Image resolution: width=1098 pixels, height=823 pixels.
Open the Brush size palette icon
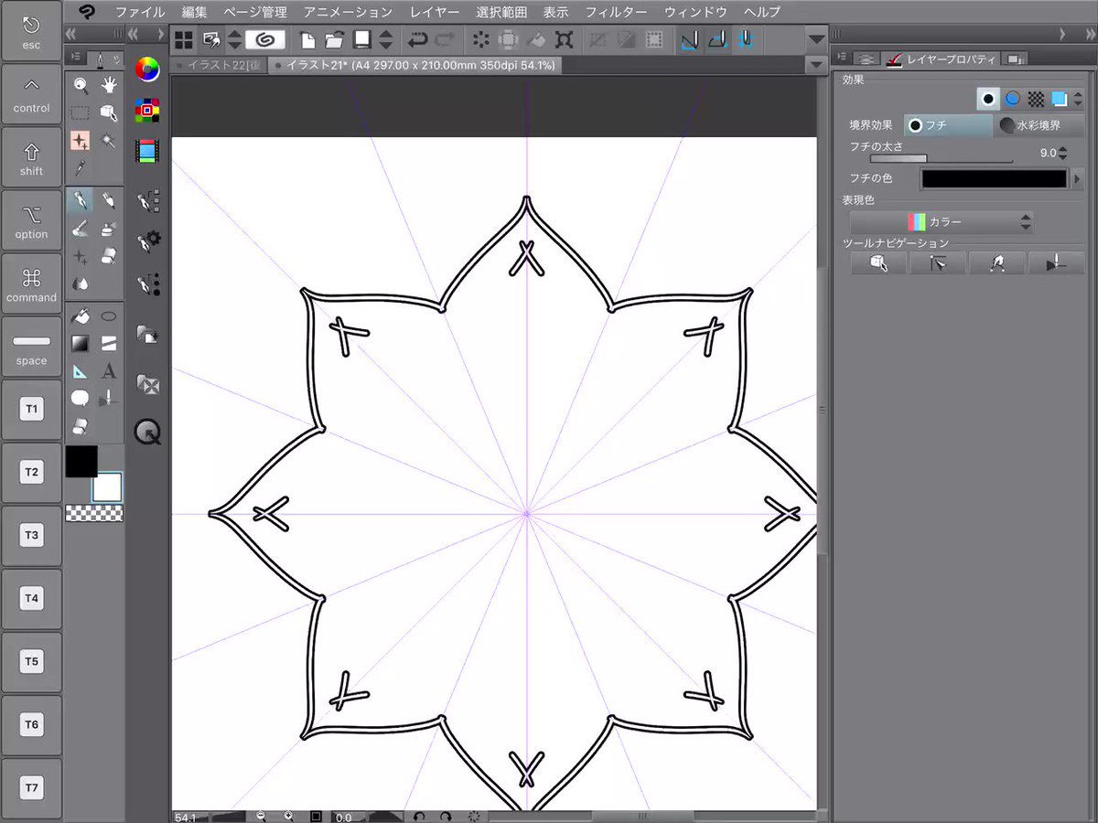[x=147, y=285]
